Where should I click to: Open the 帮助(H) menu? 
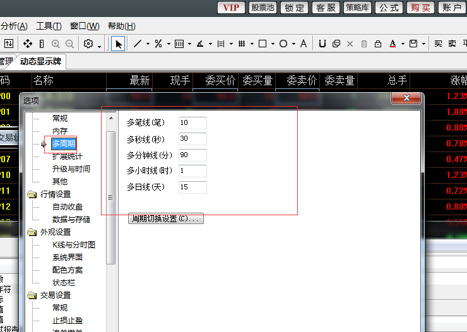click(x=122, y=27)
